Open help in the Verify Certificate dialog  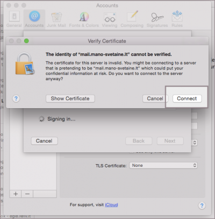coord(16,98)
